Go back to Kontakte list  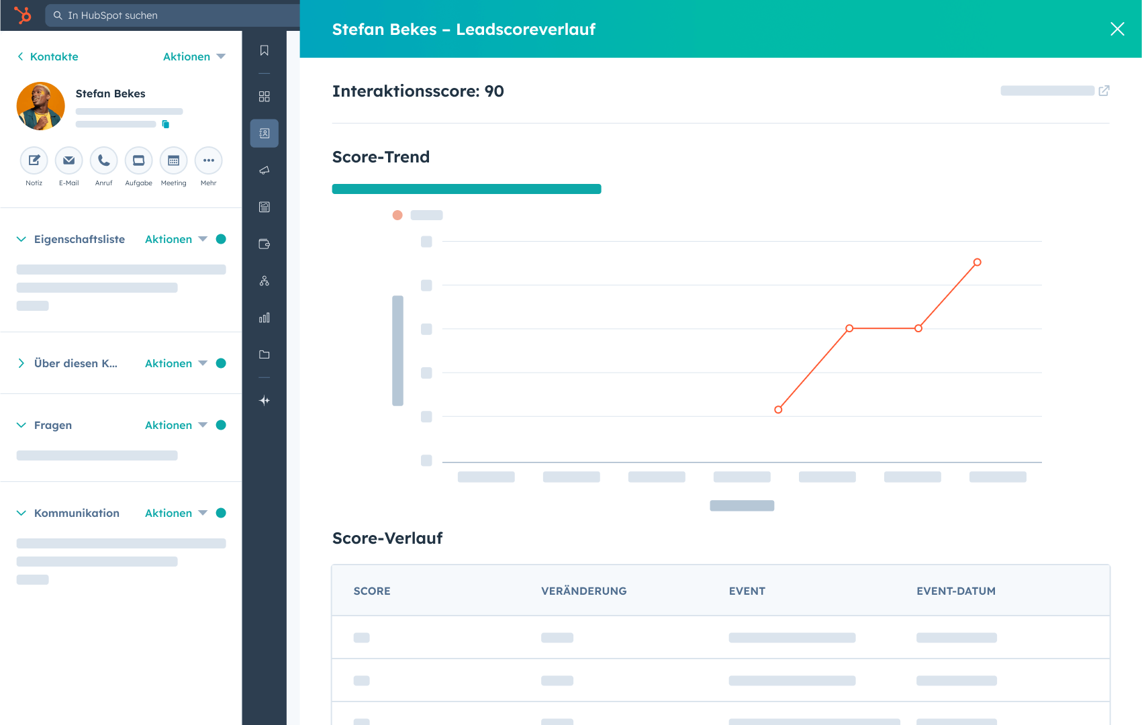48,56
